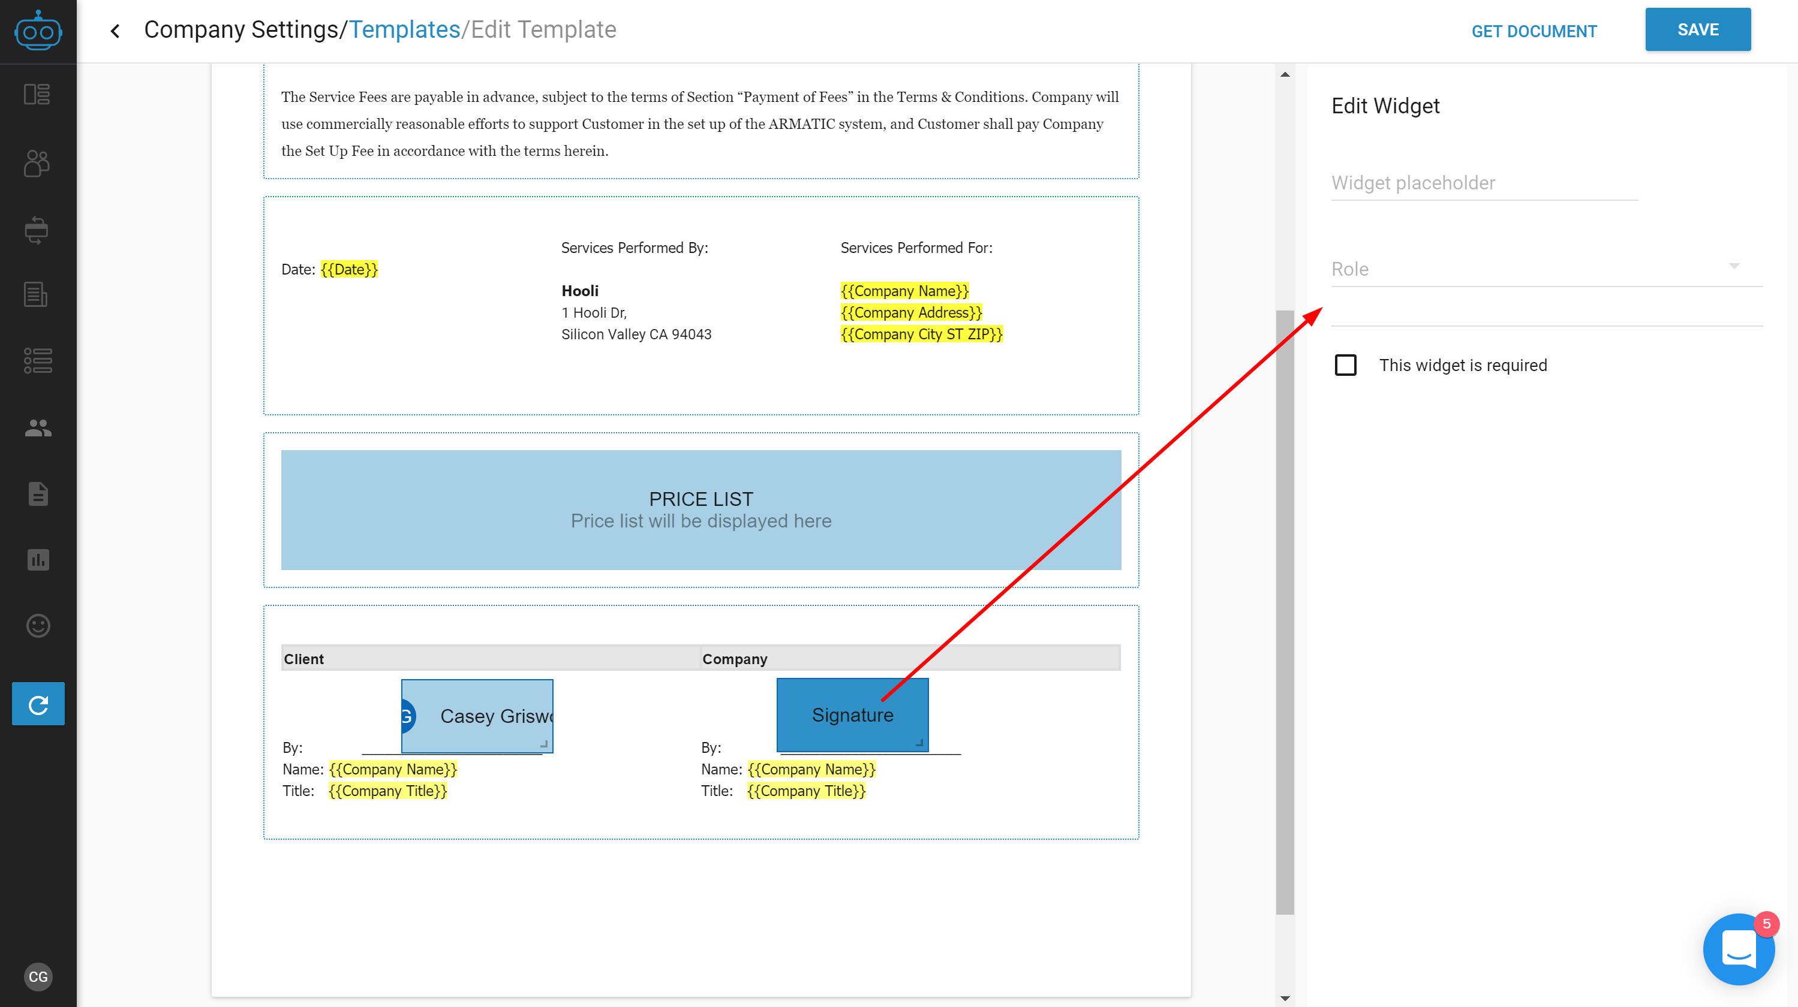
Task: Click {{Company Address}} placeholder
Action: point(911,312)
